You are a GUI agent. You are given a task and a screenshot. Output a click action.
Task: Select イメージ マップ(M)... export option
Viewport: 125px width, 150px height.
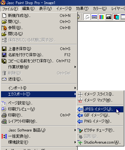click(x=100, y=100)
